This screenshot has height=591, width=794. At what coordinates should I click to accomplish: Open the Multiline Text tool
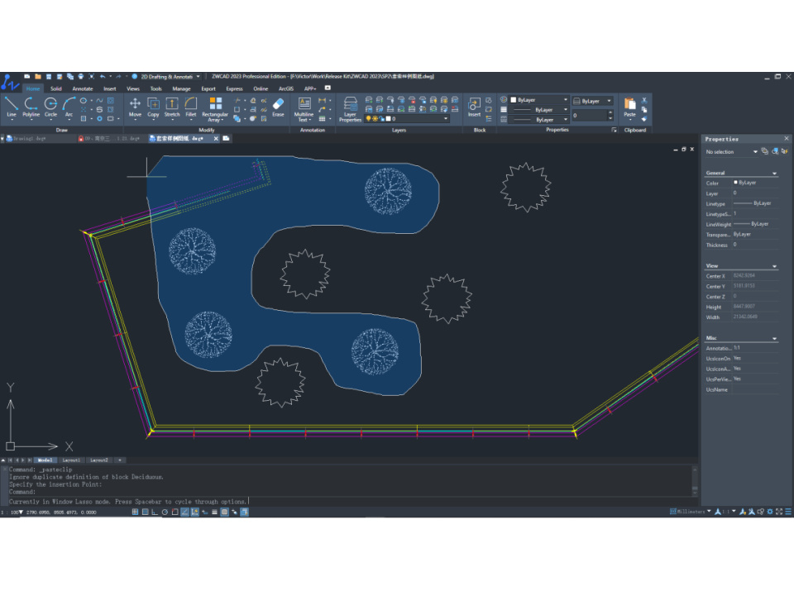tap(304, 109)
